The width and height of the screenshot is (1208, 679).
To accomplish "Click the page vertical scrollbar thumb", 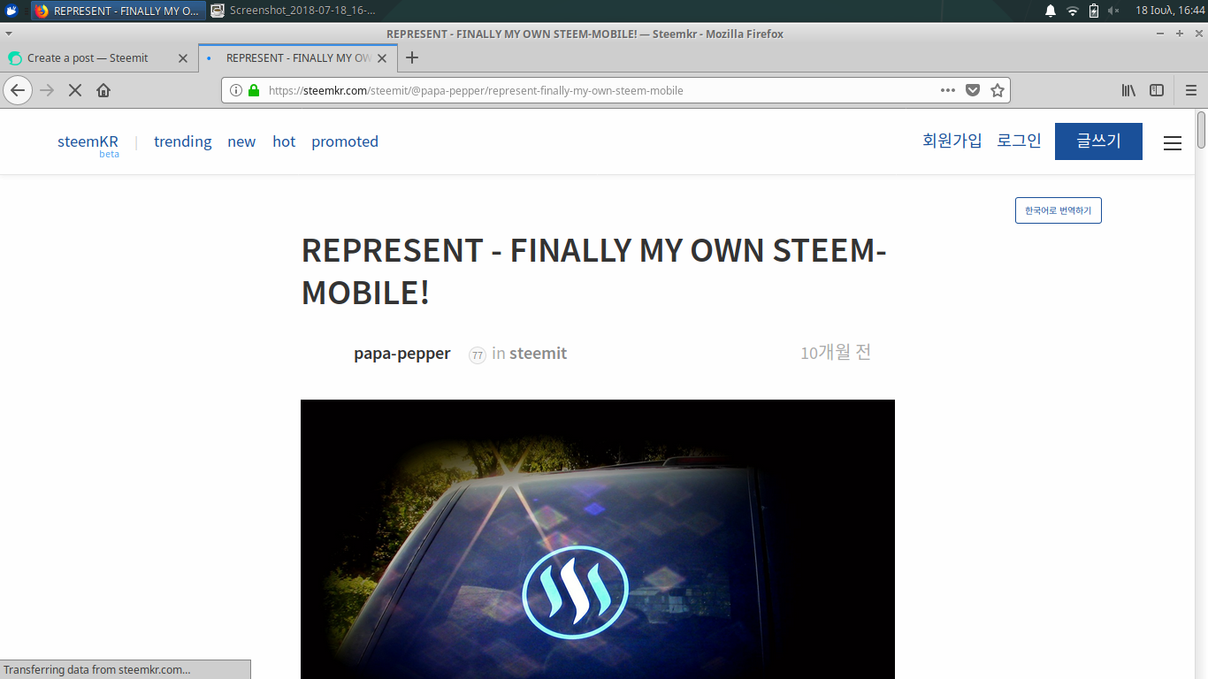I will pyautogui.click(x=1201, y=130).
